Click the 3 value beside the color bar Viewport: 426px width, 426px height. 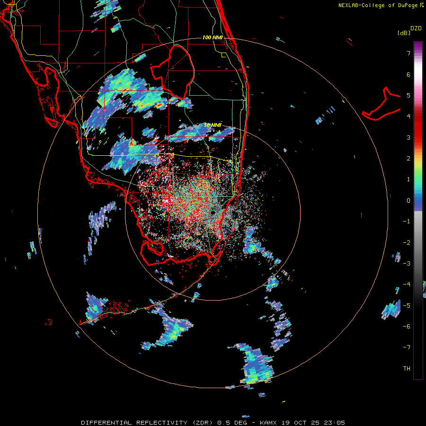[408, 137]
